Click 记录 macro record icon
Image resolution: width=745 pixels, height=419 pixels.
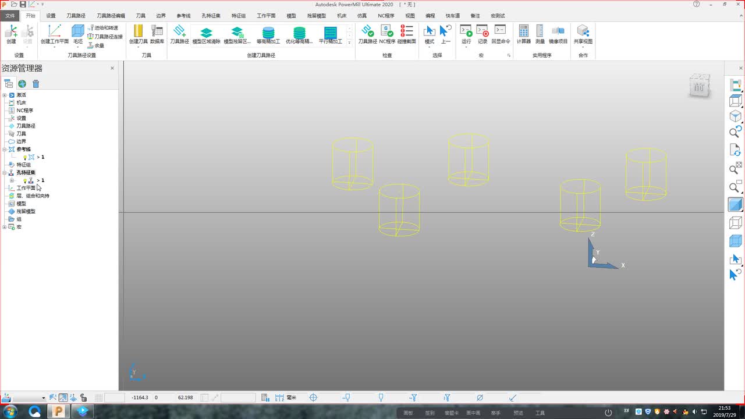point(483,34)
